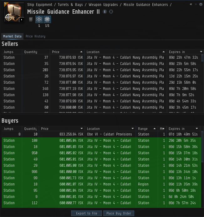The height and width of the screenshot is (217, 204).
Task: Select the Market Data tab
Action: pos(12,37)
